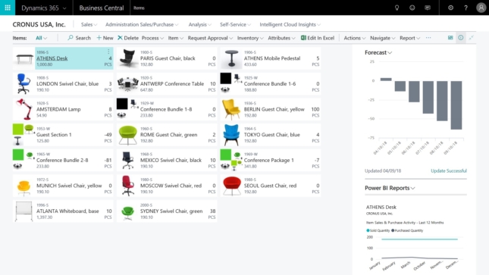Toggle the FactBox information pane icon
This screenshot has width=489, height=275.
461,38
